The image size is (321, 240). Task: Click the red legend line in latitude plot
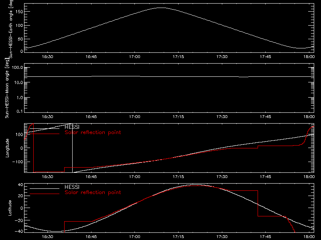pyautogui.click(x=45, y=194)
